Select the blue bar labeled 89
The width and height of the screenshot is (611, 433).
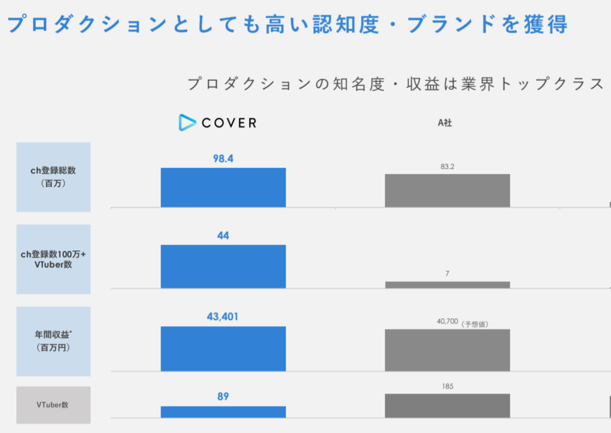pos(223,412)
